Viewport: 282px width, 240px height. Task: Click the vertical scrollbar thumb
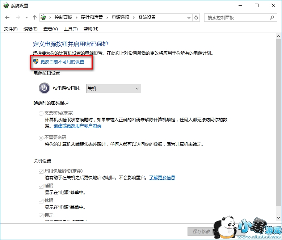279,123
